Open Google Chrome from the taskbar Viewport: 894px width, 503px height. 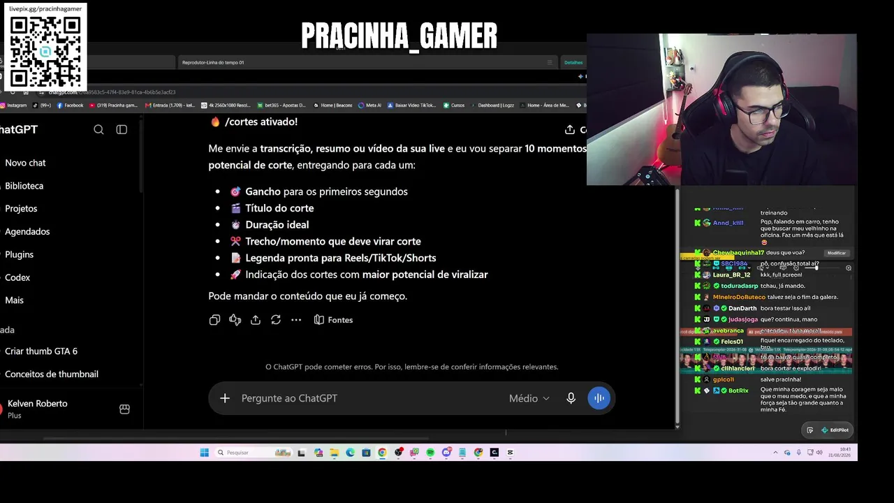pyautogui.click(x=382, y=453)
